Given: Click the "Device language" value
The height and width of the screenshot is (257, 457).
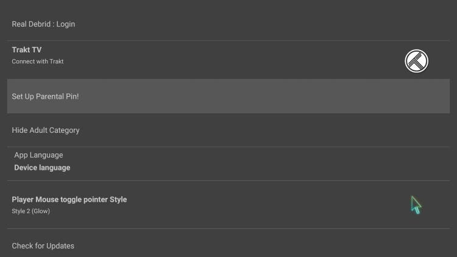Looking at the screenshot, I should (42, 167).
